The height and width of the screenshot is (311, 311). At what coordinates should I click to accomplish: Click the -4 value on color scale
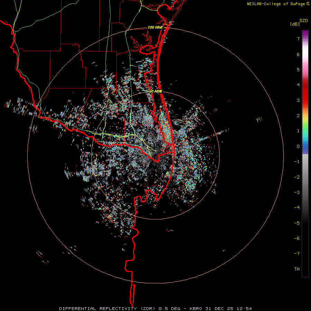297,208
